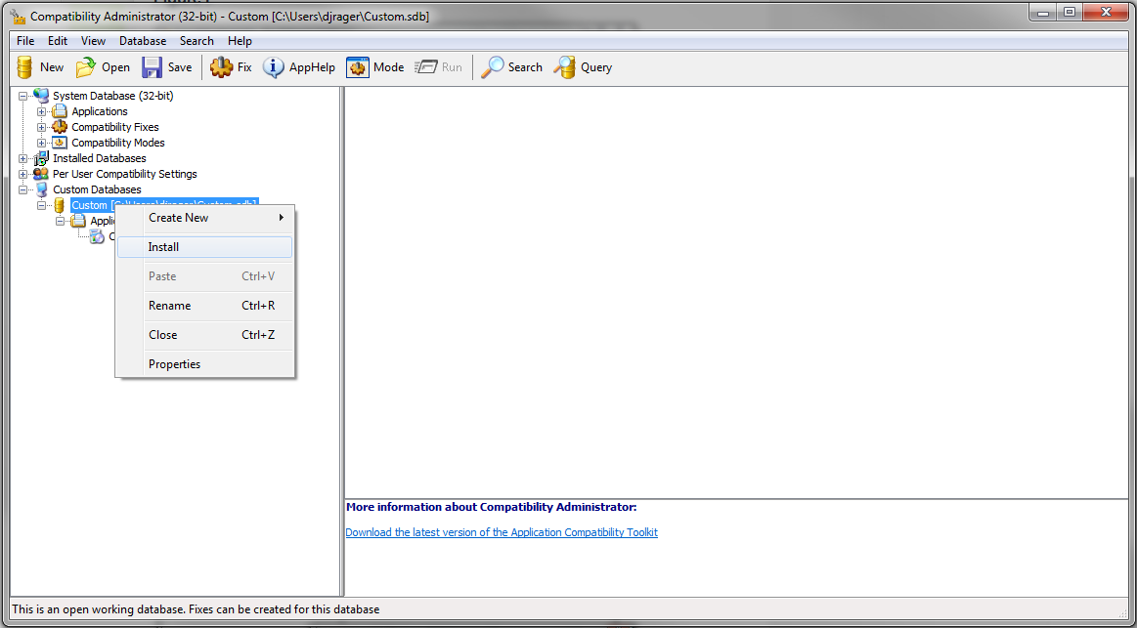The image size is (1137, 628).
Task: Click the AppHelp info icon
Action: pos(273,67)
